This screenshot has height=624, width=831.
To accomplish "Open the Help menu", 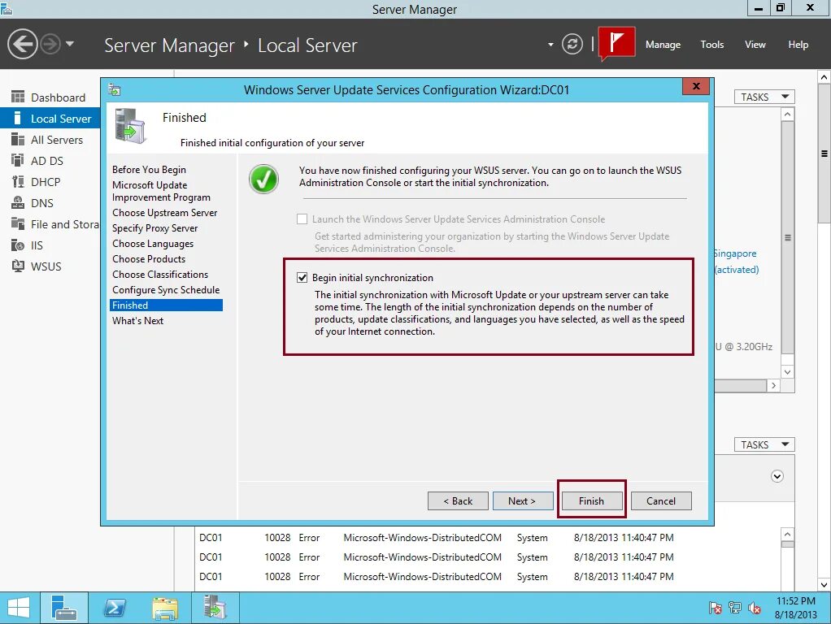I will (798, 45).
